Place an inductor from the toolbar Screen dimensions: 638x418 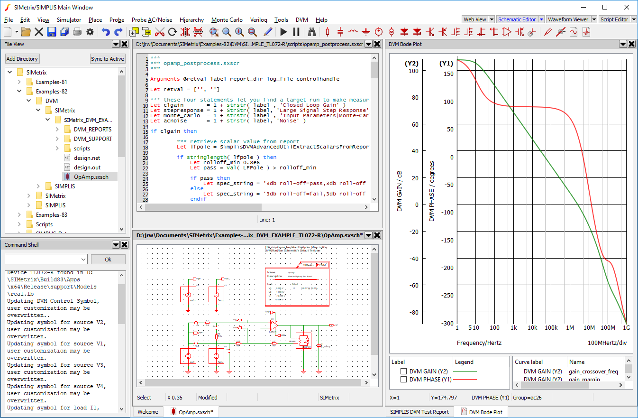[x=353, y=32]
